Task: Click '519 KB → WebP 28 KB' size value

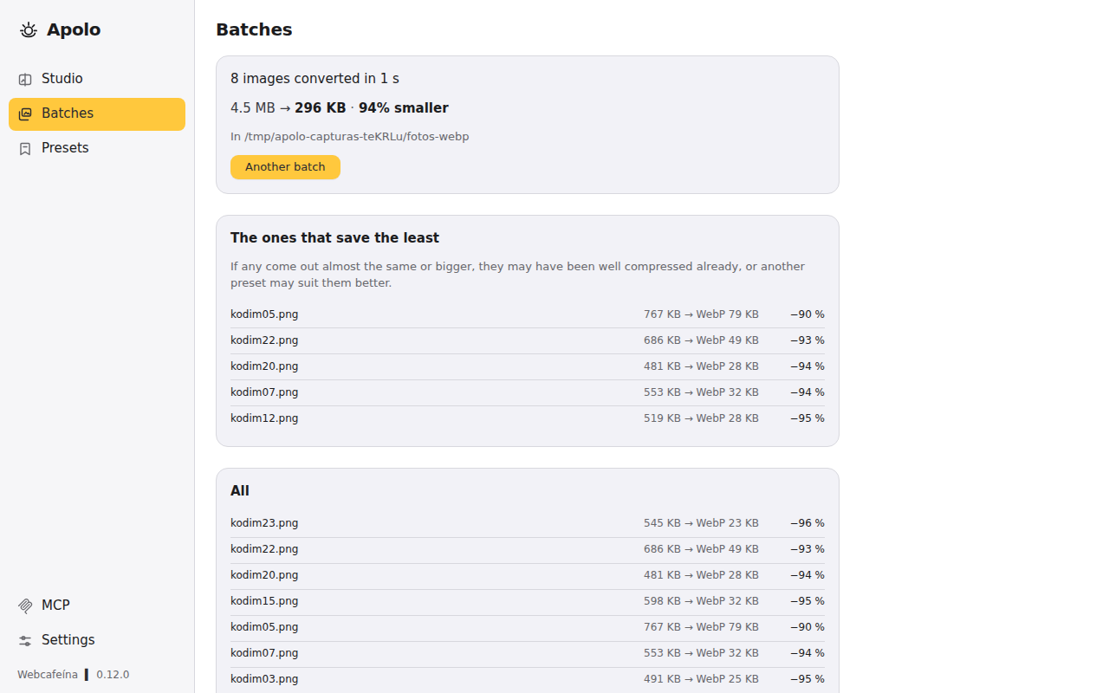Action: pyautogui.click(x=701, y=418)
